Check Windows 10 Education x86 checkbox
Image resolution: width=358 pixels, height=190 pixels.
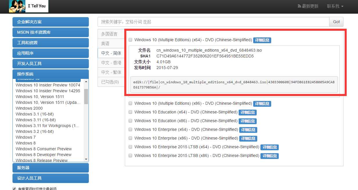pos(130,121)
